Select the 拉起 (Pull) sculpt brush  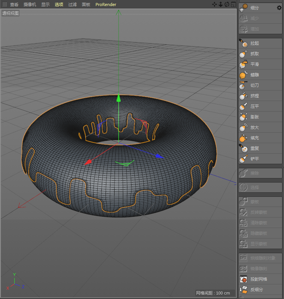255,43
